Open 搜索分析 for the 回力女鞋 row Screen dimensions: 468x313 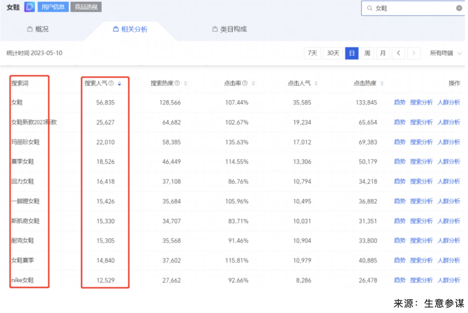pyautogui.click(x=421, y=181)
